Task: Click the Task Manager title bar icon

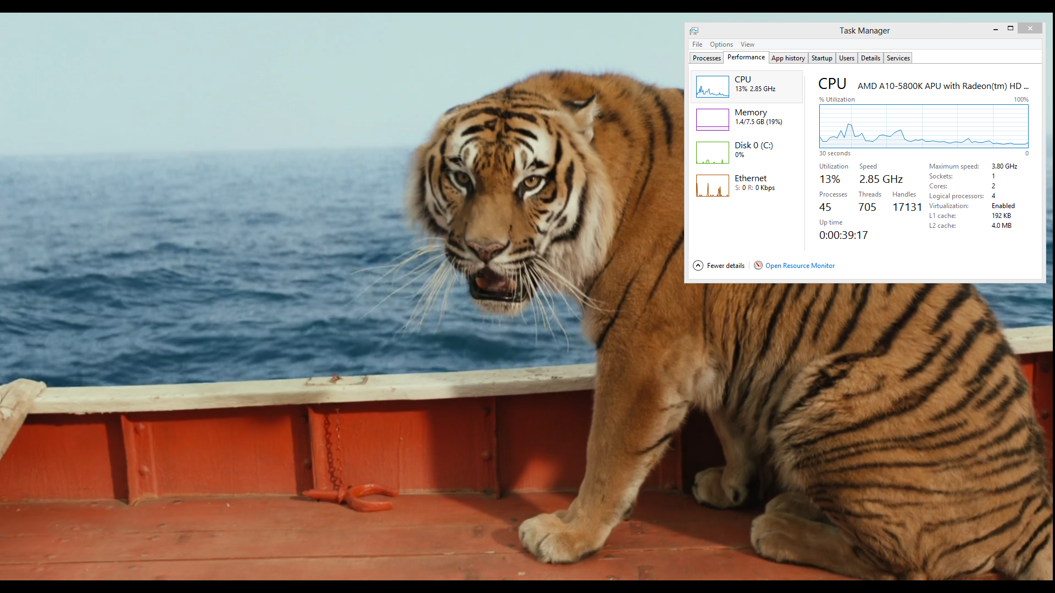Action: pos(694,31)
